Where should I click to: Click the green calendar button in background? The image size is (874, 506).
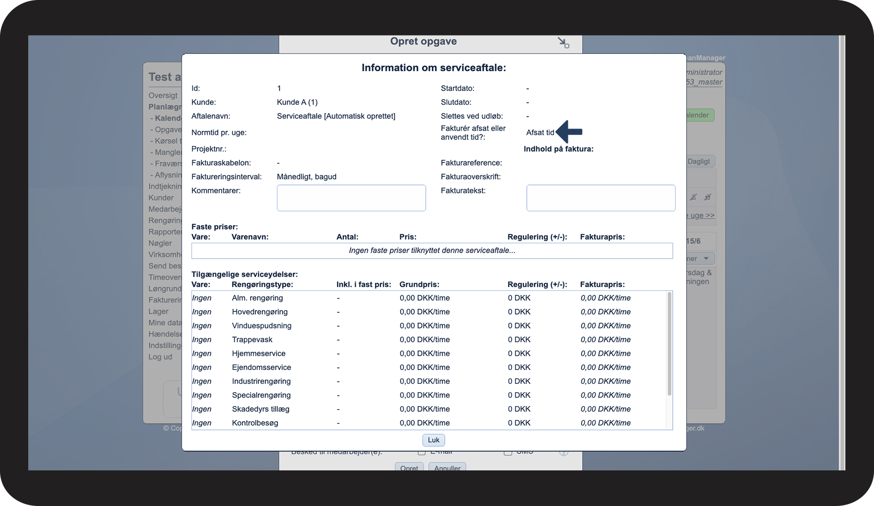point(700,115)
